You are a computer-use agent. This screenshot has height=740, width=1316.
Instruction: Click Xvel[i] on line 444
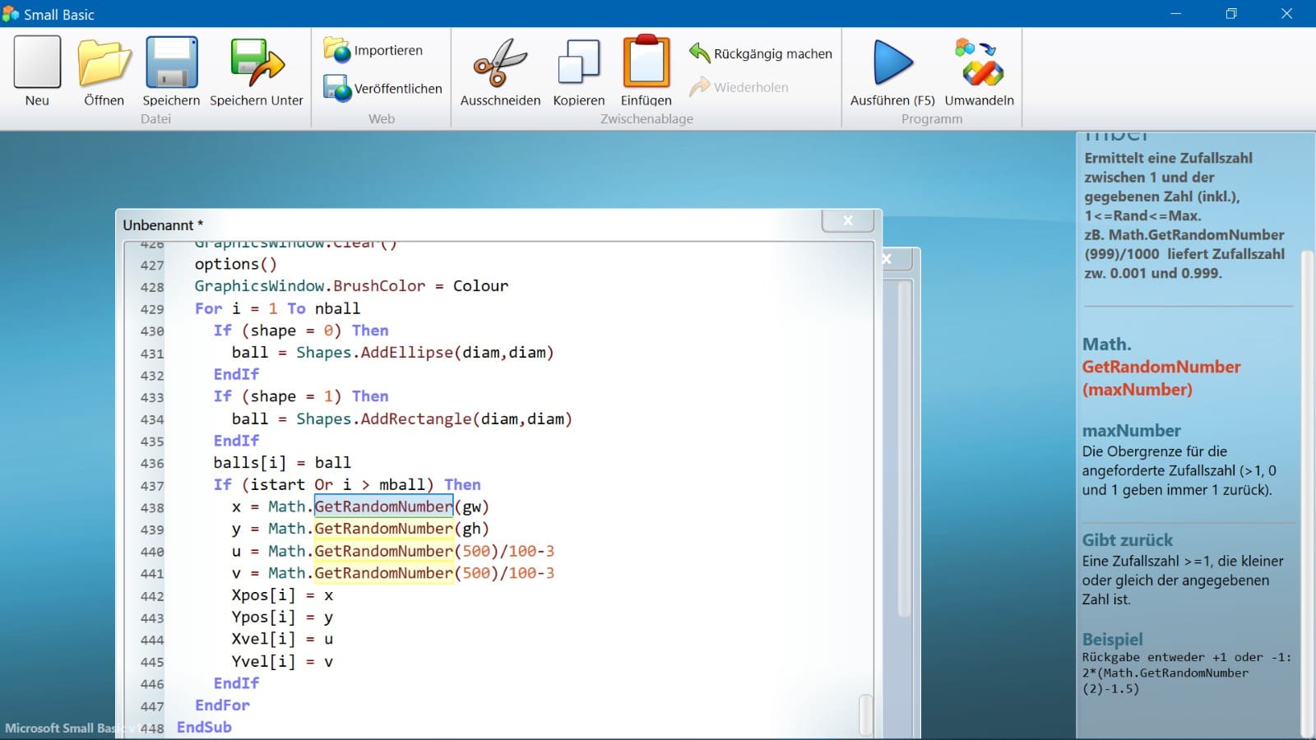(x=263, y=639)
